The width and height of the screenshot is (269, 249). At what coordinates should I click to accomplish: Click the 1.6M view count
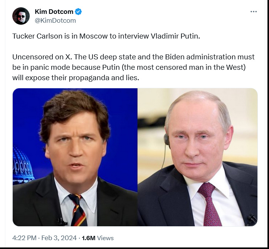[89, 238]
